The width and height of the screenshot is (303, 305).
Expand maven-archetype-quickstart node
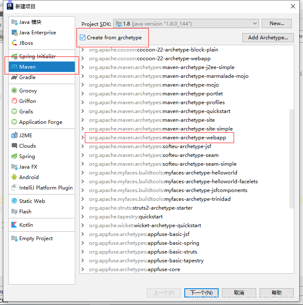[83, 111]
